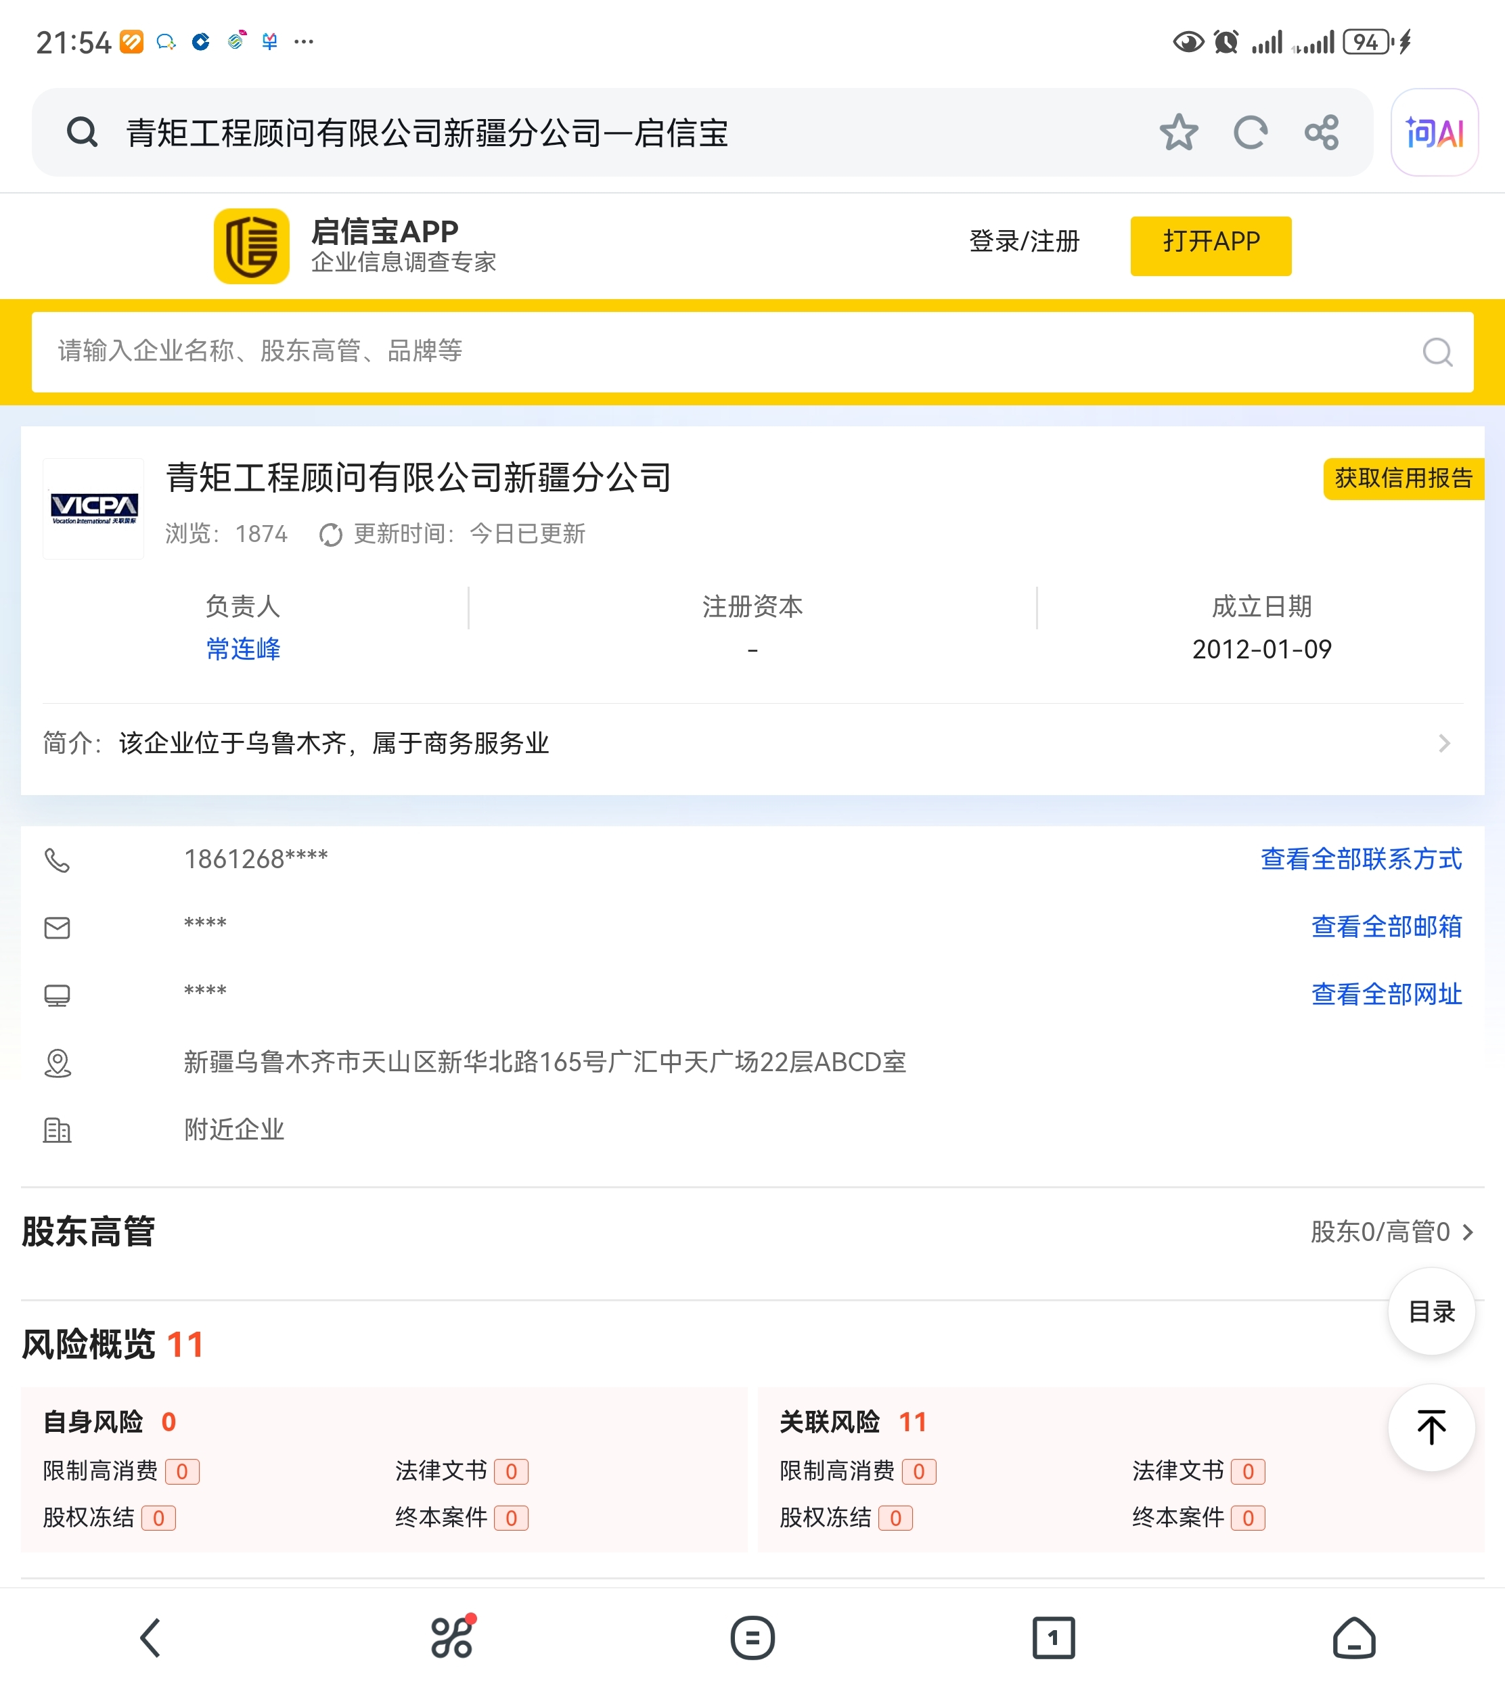Tap the back-to-top arrow button
This screenshot has height=1689, width=1505.
click(1431, 1427)
